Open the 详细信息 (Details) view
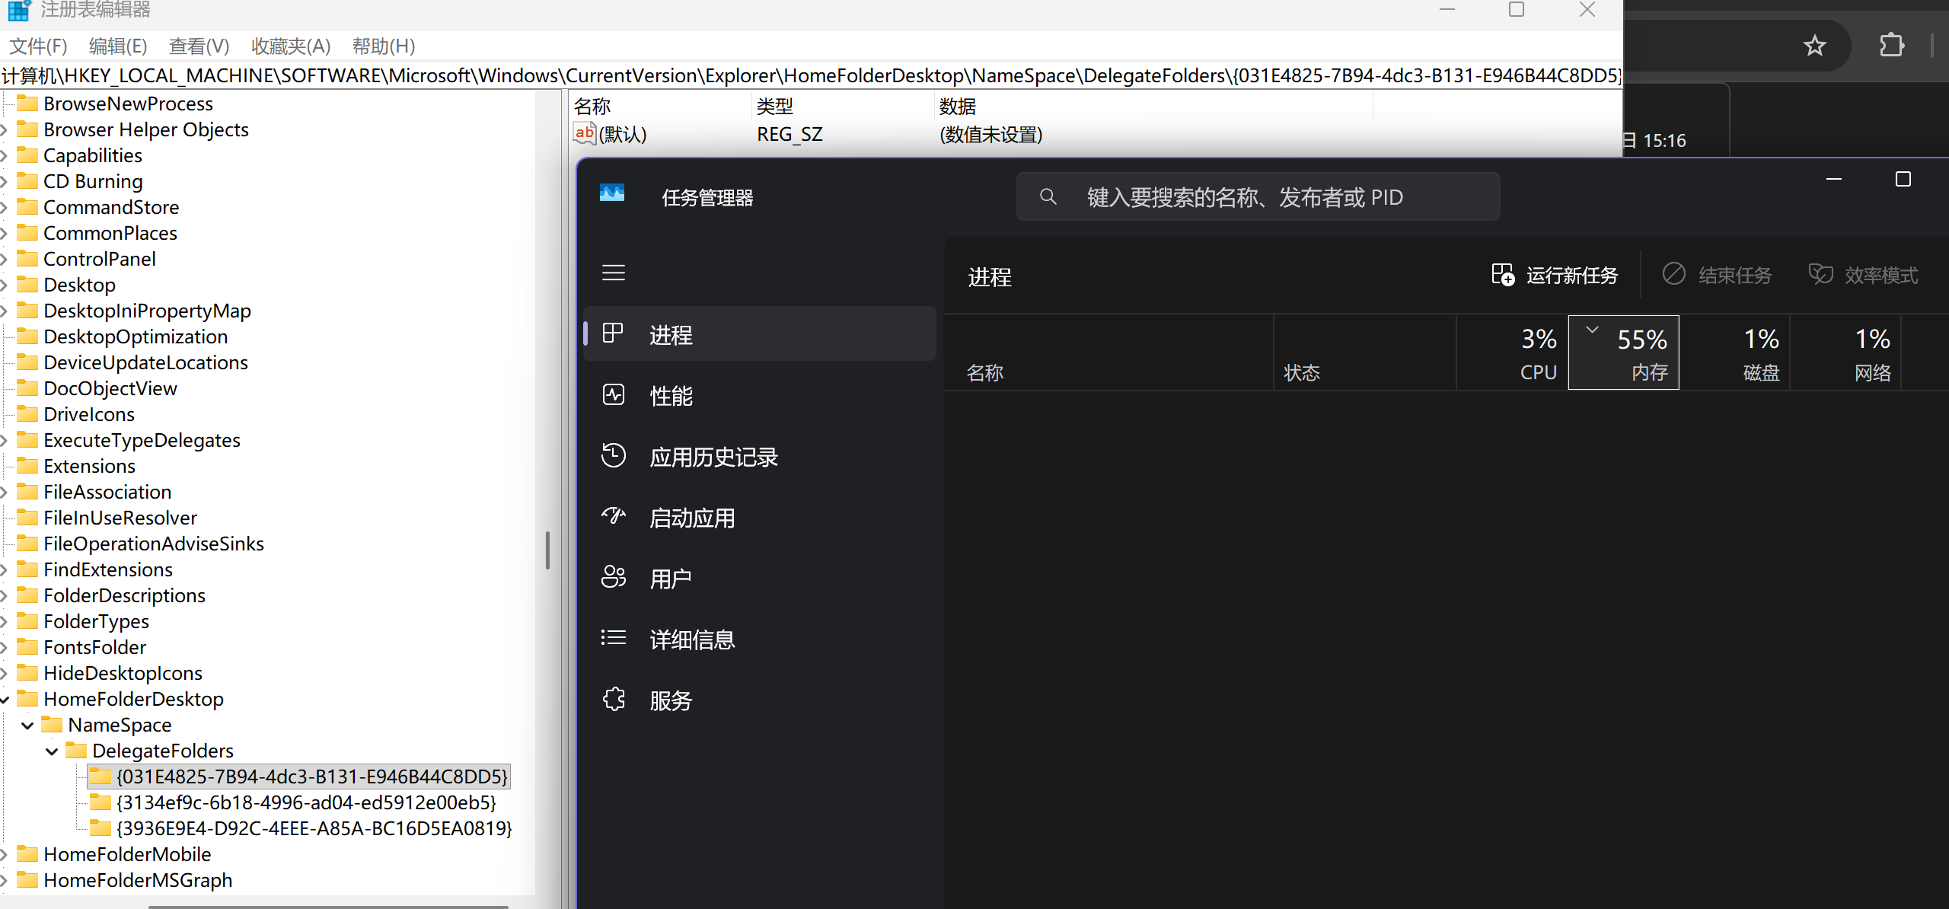1949x909 pixels. tap(692, 639)
